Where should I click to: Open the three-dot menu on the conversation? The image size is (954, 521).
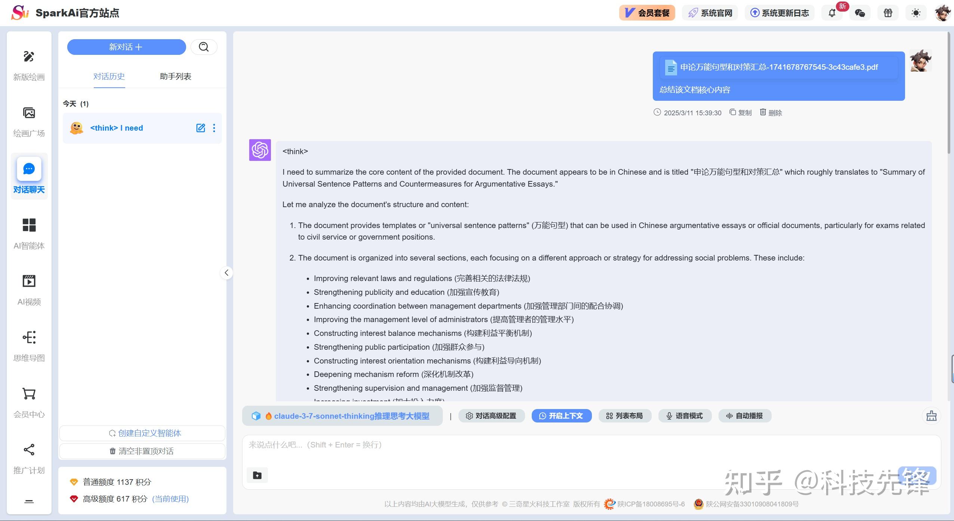(x=214, y=128)
